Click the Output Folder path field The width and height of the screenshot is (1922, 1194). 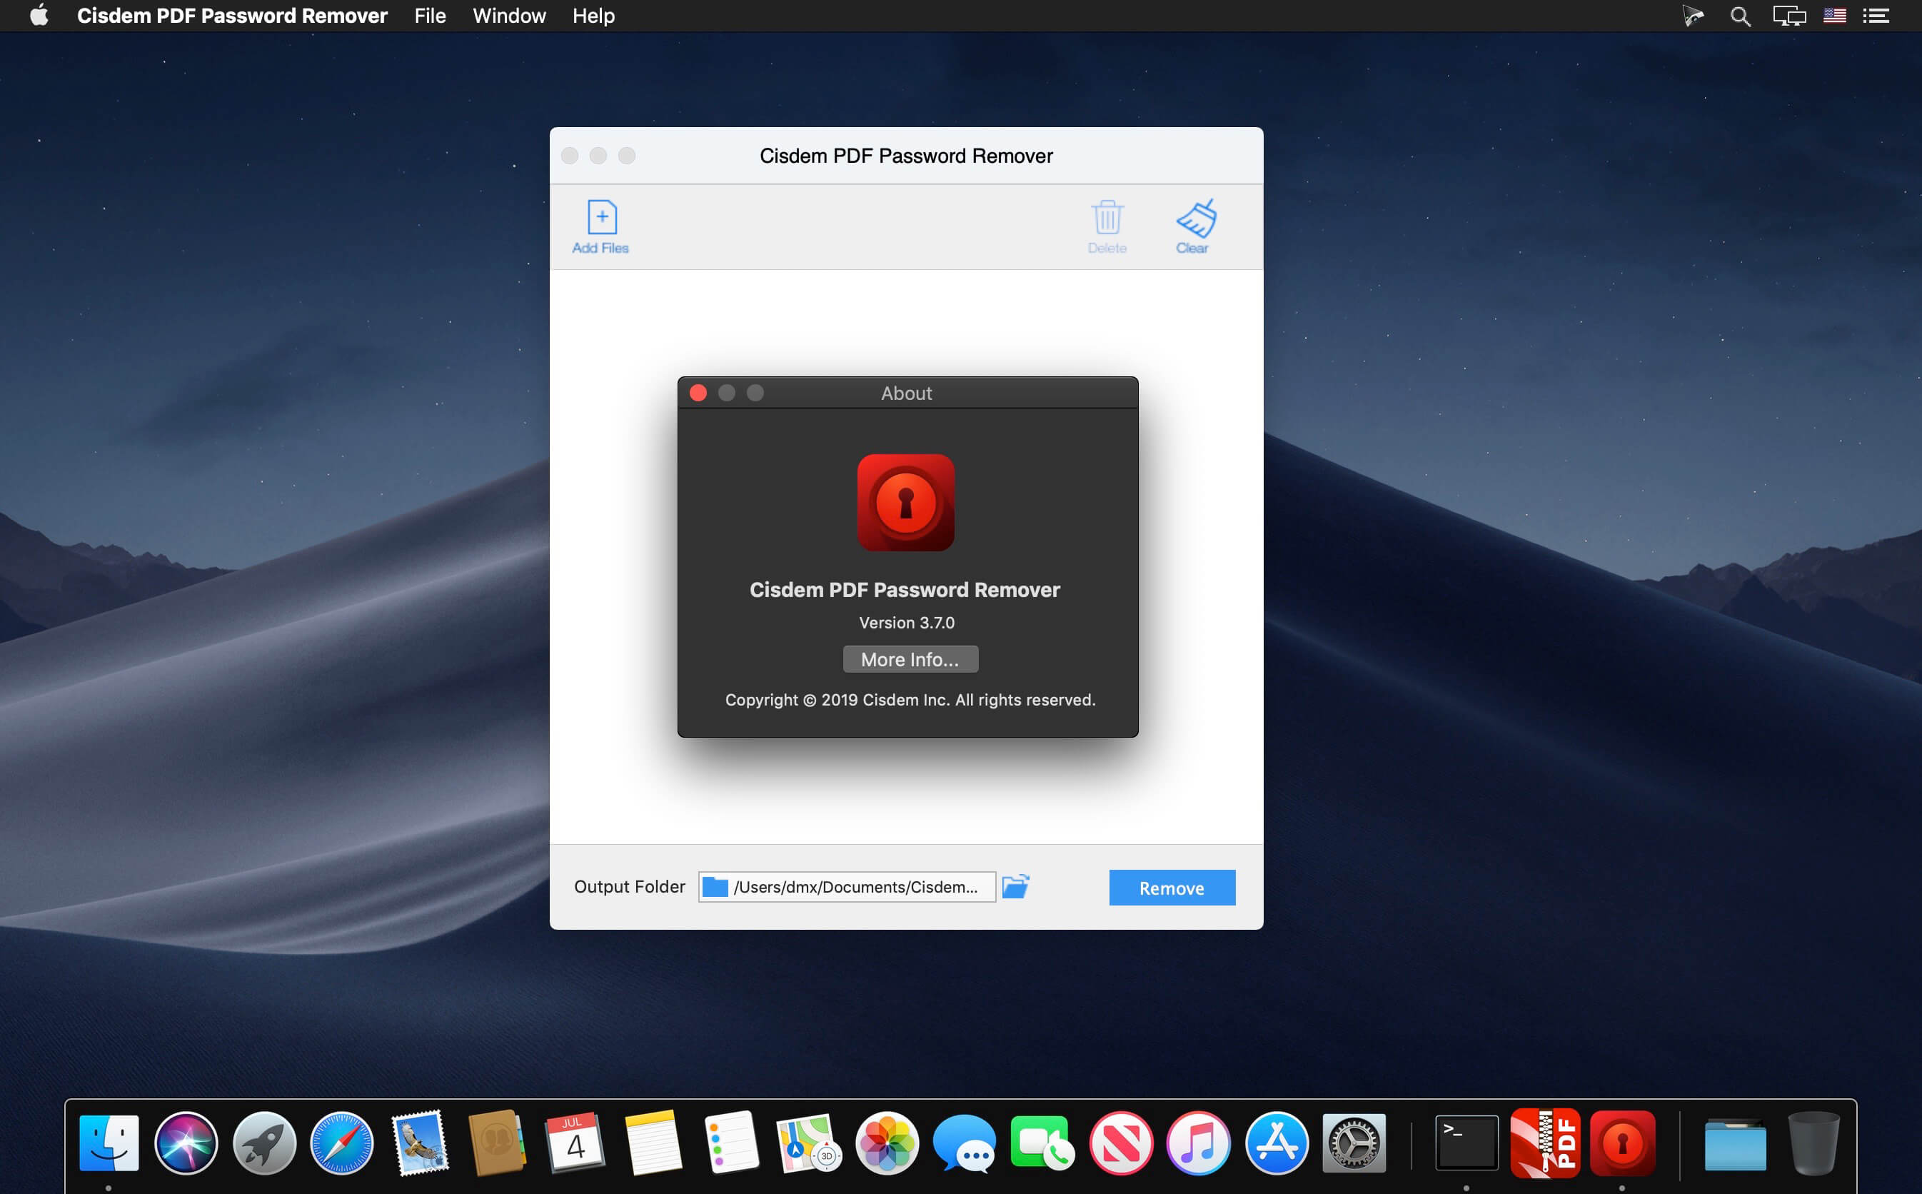[x=846, y=887]
